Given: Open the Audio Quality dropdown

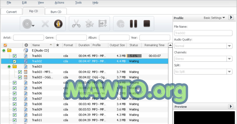Looking at the screenshot, I should 229,46.
